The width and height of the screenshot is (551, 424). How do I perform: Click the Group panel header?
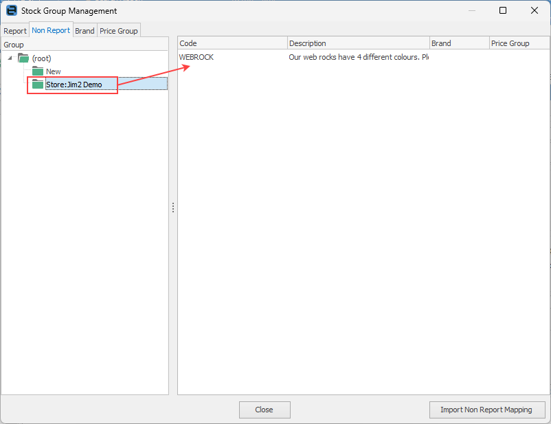pyautogui.click(x=85, y=45)
